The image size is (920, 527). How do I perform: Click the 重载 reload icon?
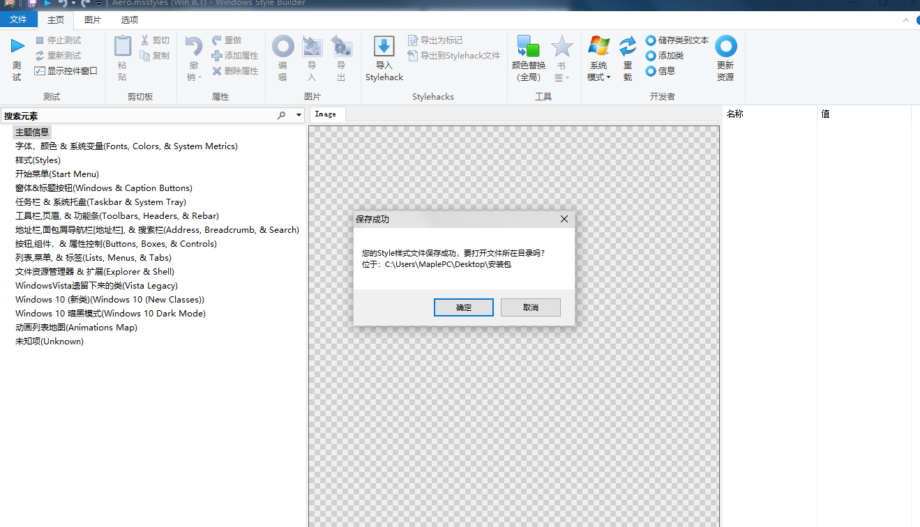tap(628, 47)
